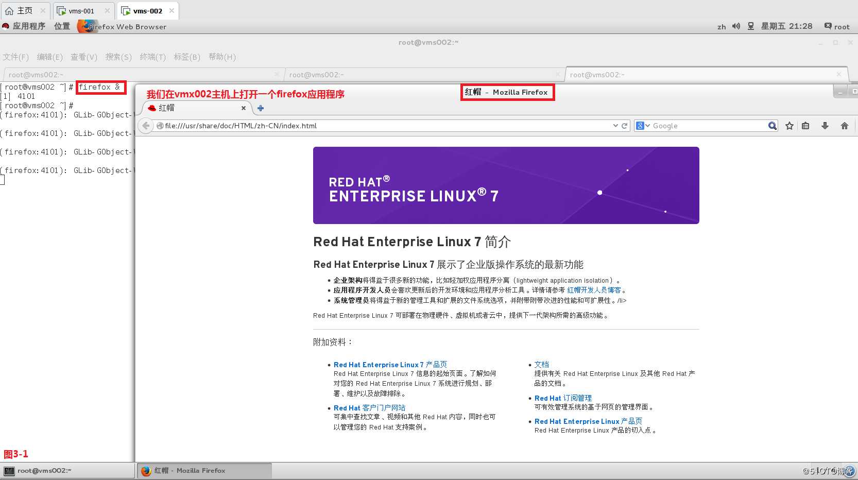Image resolution: width=858 pixels, height=480 pixels.
Task: Open the terminal 终端(T) menu
Action: (152, 57)
